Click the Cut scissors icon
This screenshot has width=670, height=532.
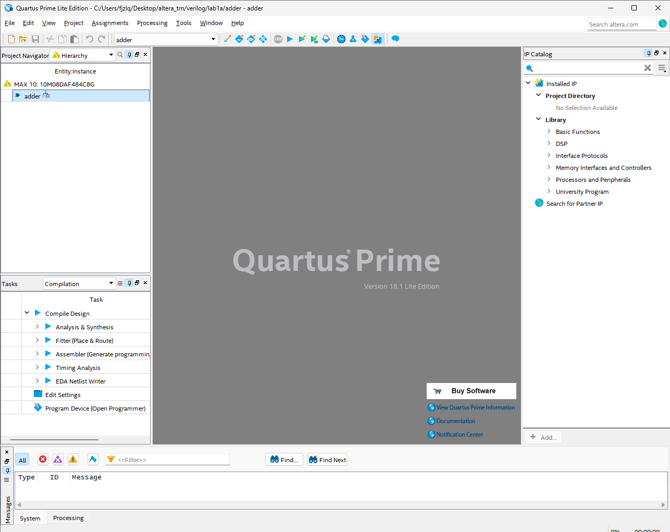pyautogui.click(x=50, y=39)
